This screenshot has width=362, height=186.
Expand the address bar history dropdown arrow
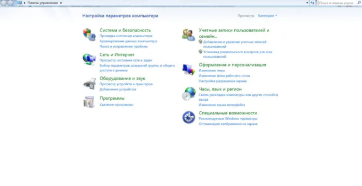point(307,3)
